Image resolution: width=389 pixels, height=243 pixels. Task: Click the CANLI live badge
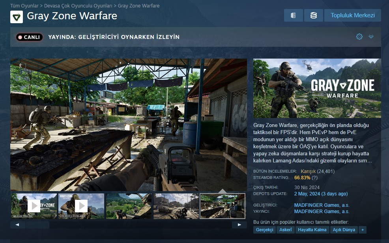coord(29,37)
